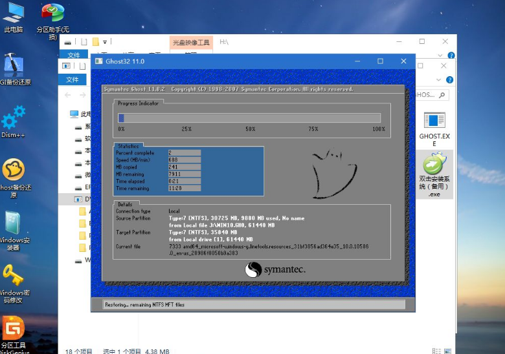The image size is (505, 354).
Task: Switch to the 光盘映像工具 ribbon tab
Action: pyautogui.click(x=190, y=43)
